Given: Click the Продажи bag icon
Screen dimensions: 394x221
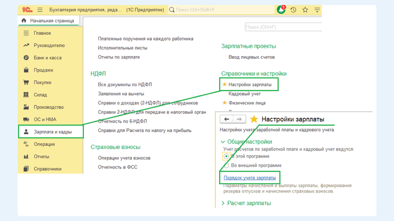Looking at the screenshot, I should [x=26, y=70].
